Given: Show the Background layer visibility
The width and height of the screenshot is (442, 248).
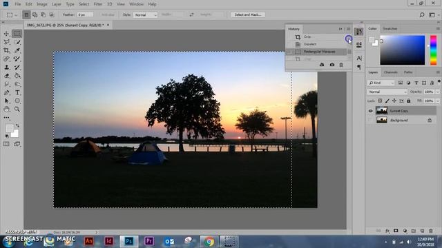Looking at the screenshot, I should pos(370,120).
